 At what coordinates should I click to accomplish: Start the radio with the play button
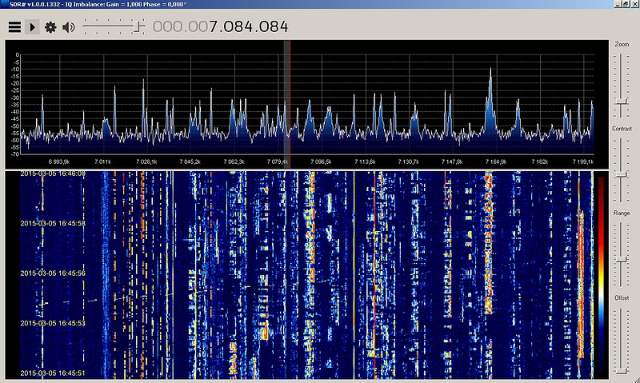(32, 27)
